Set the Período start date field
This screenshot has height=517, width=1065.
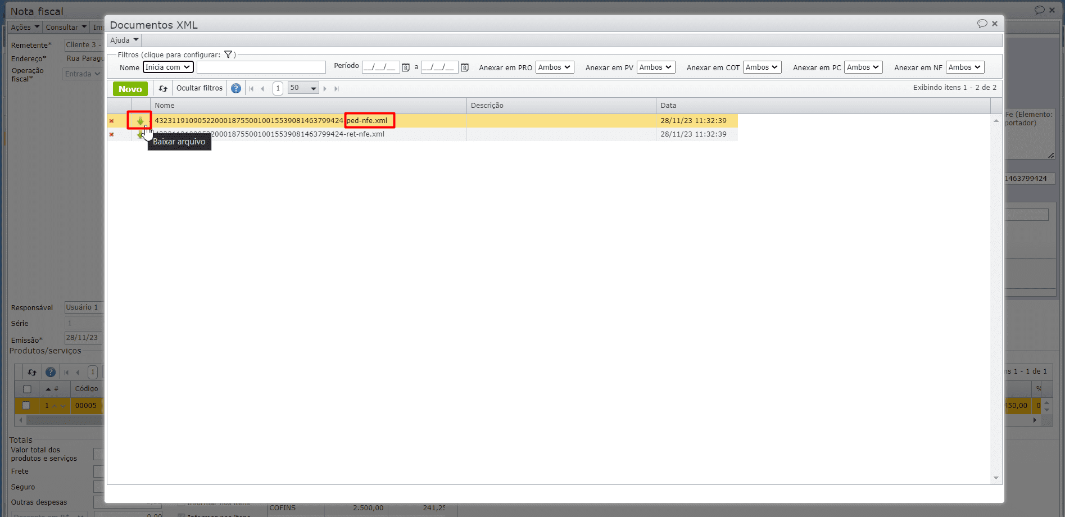pyautogui.click(x=380, y=67)
